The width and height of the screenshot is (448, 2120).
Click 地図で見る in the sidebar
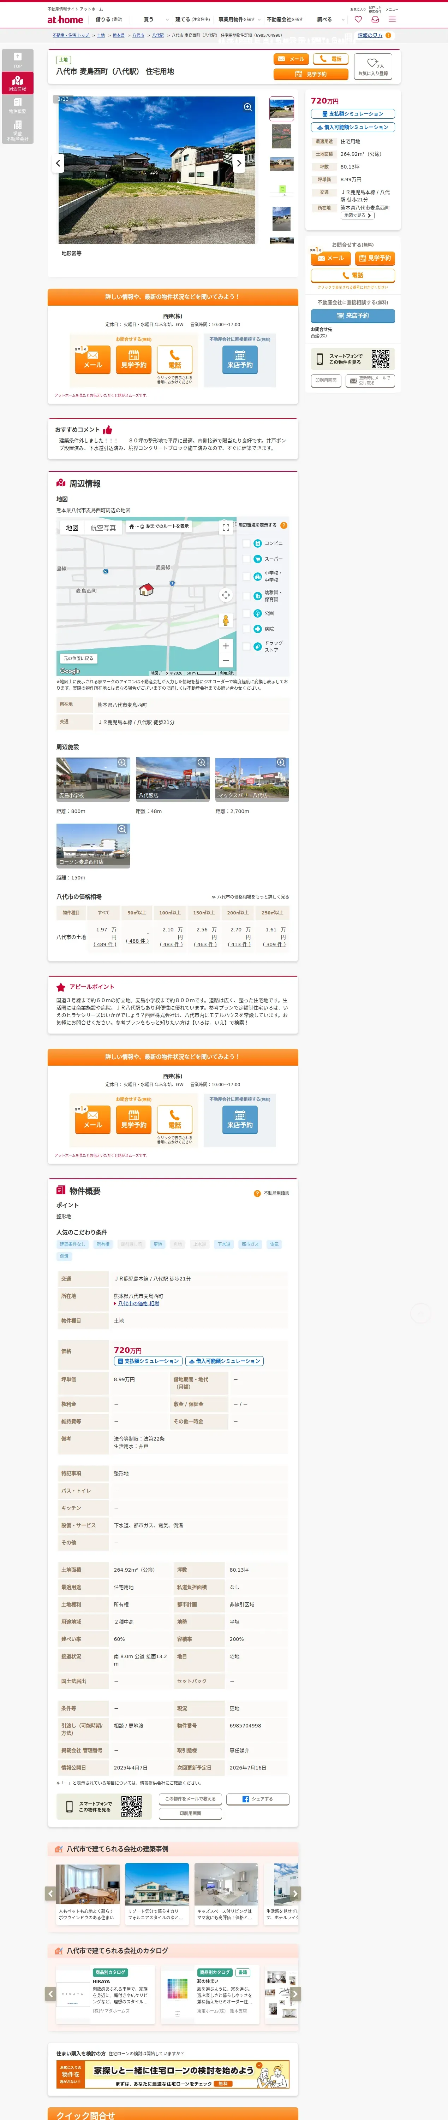(357, 216)
